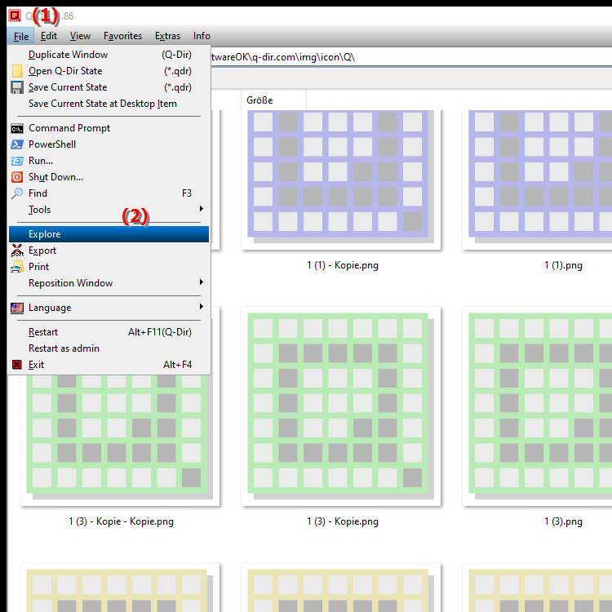Image resolution: width=612 pixels, height=612 pixels.
Task: Click the Language flag icon
Action: coord(17,308)
